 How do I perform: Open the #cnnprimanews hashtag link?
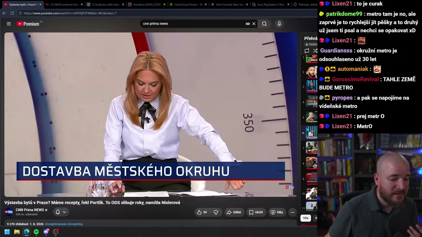56,224
